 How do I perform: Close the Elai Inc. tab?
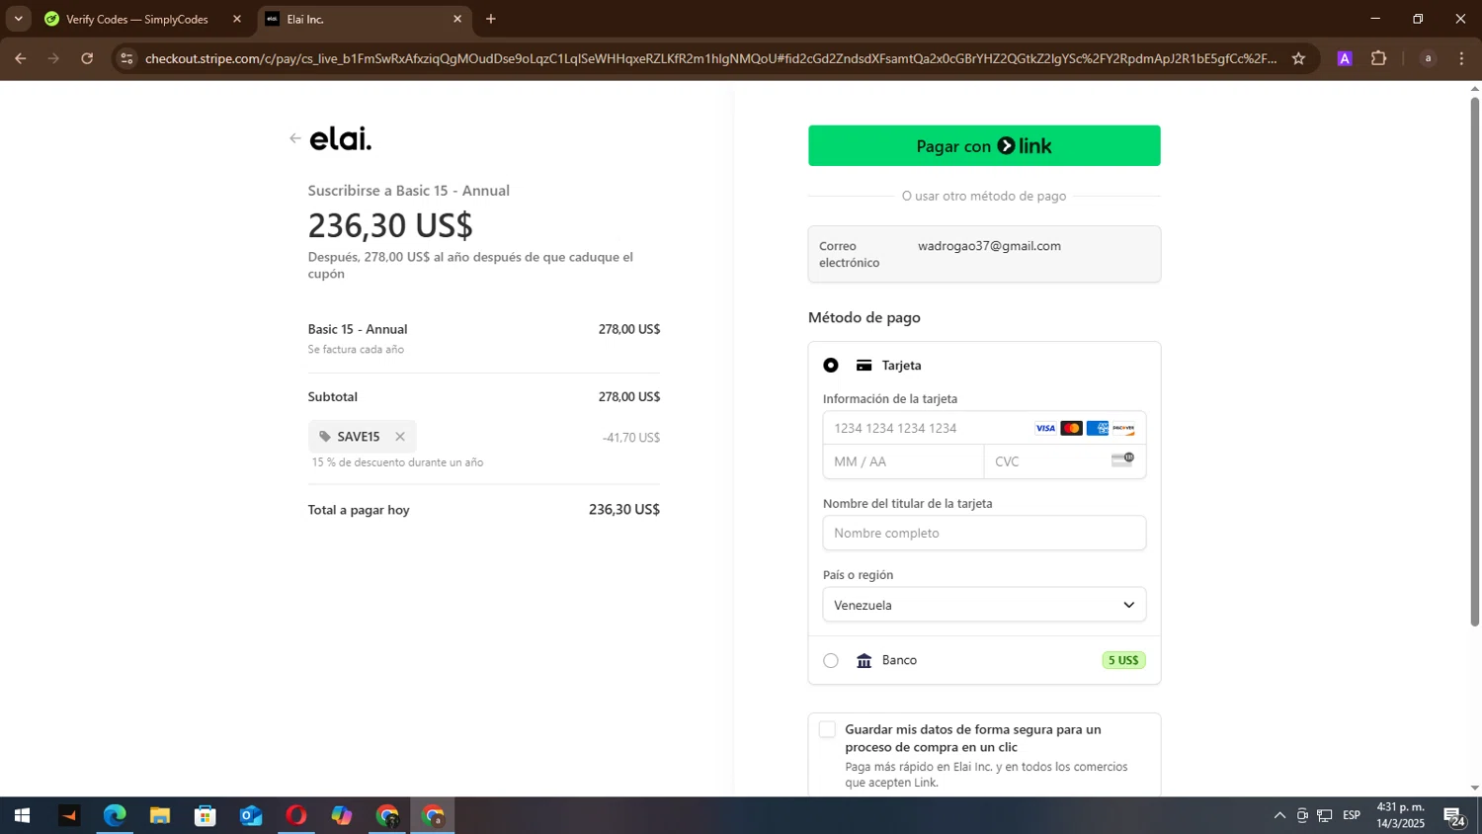[457, 19]
